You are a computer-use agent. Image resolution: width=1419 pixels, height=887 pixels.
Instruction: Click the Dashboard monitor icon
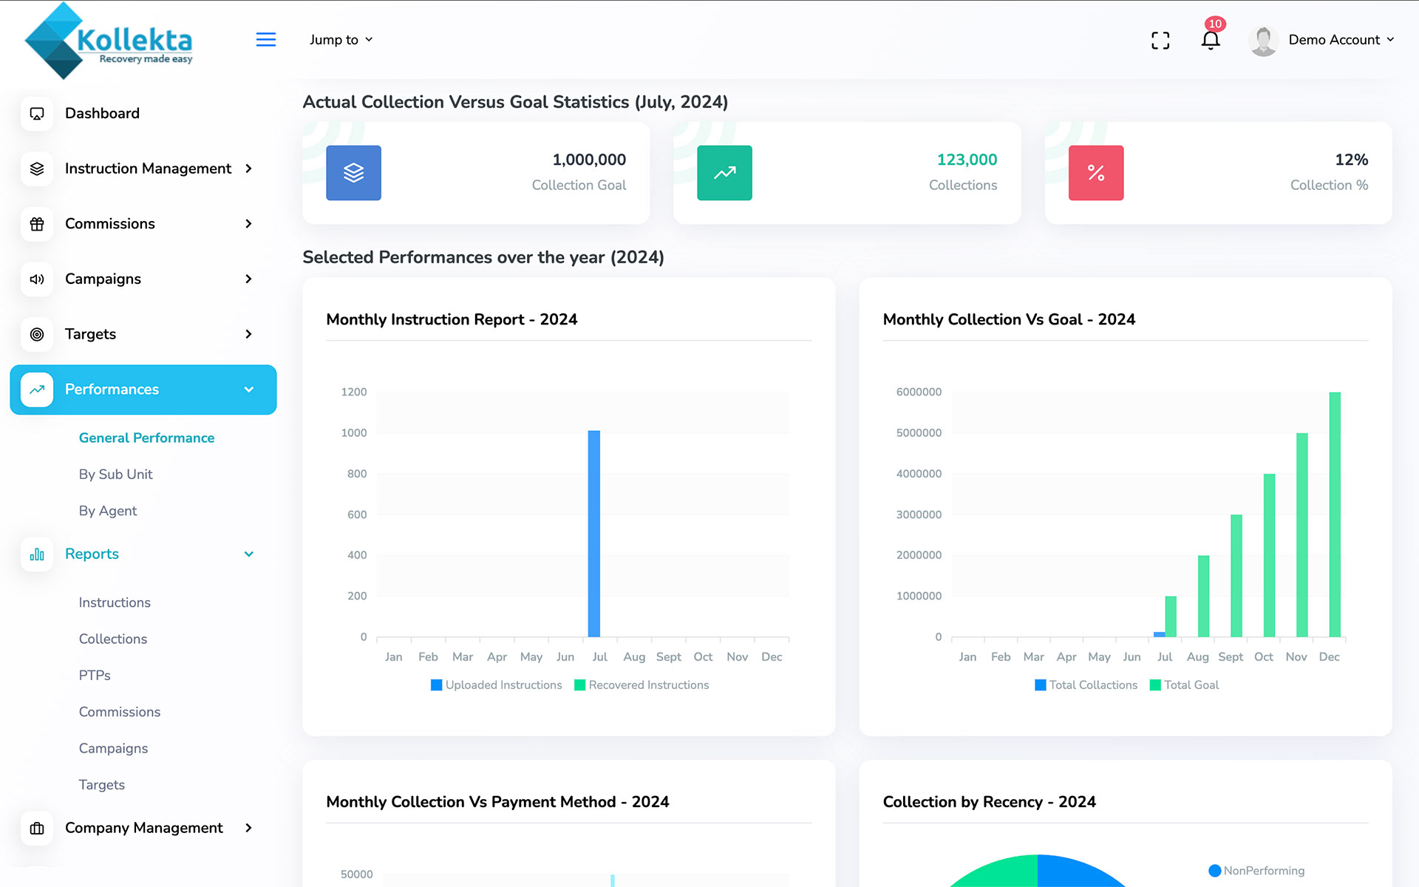point(37,114)
